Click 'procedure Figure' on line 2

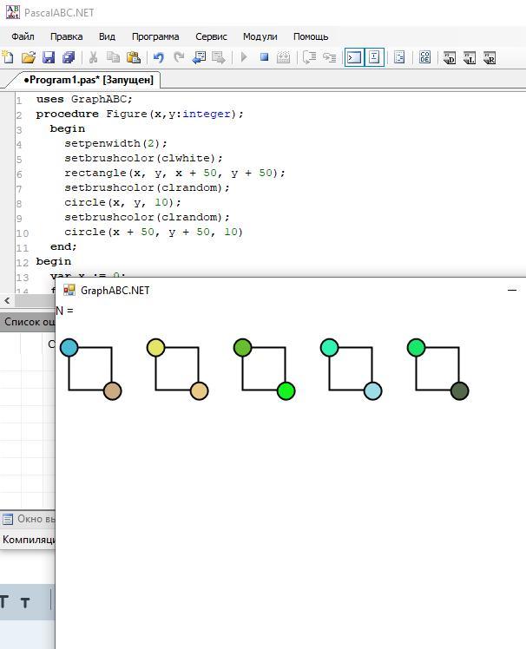(91, 114)
